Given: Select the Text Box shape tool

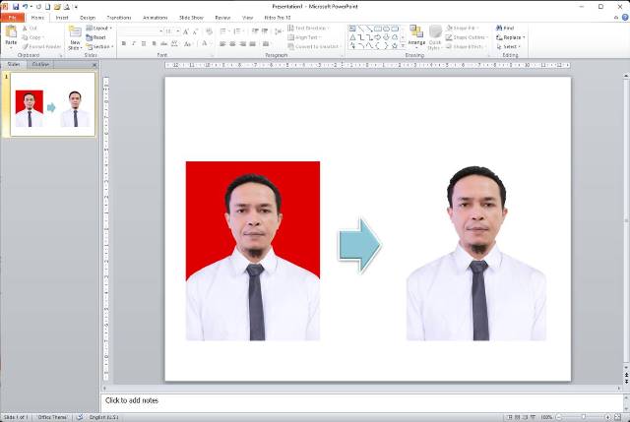Looking at the screenshot, I should pos(352,29).
